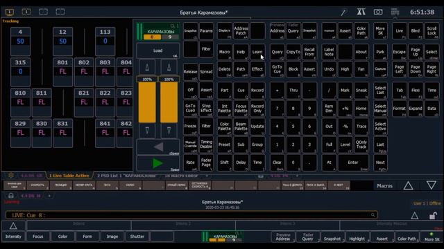Viewport: 444px width, 249px height.
Task: Select the Focus parameter tab
Action: point(37,237)
